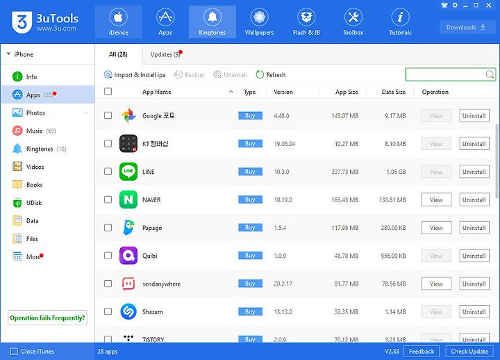Check the sendanywhere row checkbox

pyautogui.click(x=108, y=284)
